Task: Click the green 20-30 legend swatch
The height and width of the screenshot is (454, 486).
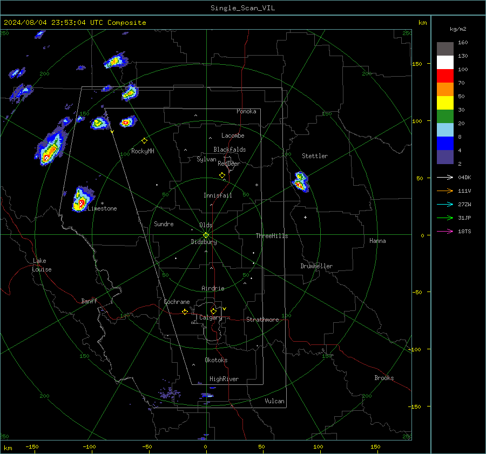Action: tap(445, 117)
